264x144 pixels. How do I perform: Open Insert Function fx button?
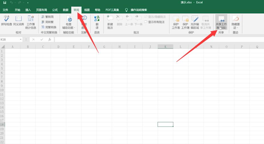coord(50,39)
